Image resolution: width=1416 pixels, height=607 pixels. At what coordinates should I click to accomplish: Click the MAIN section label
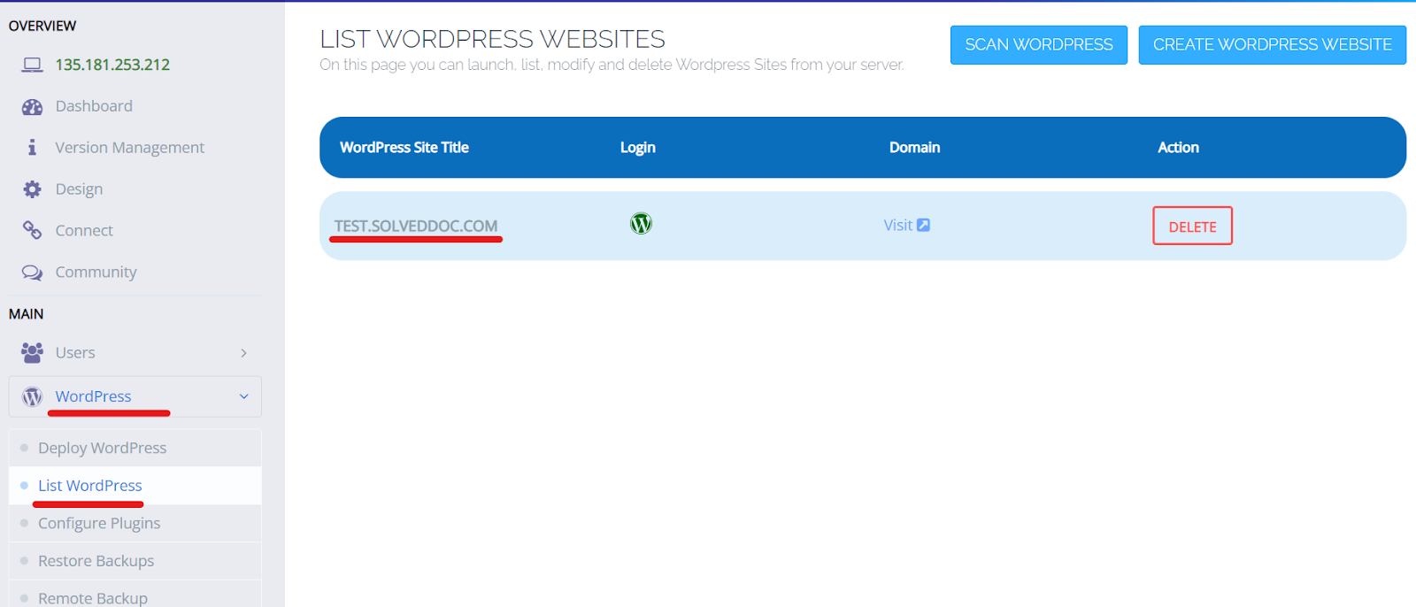[x=26, y=314]
